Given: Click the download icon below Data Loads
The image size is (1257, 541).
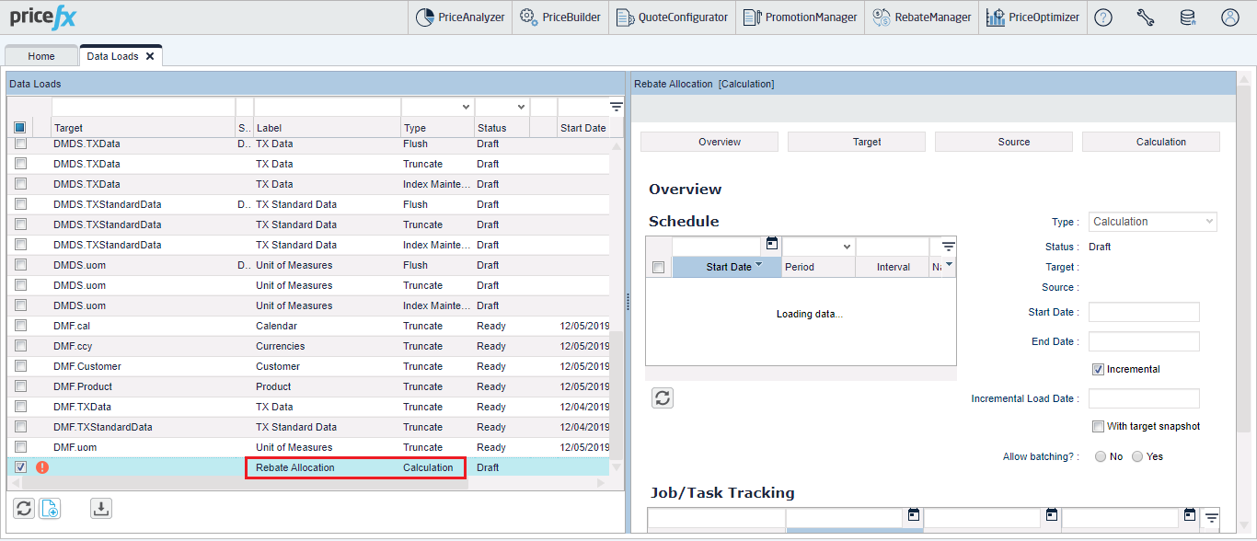Looking at the screenshot, I should point(101,508).
